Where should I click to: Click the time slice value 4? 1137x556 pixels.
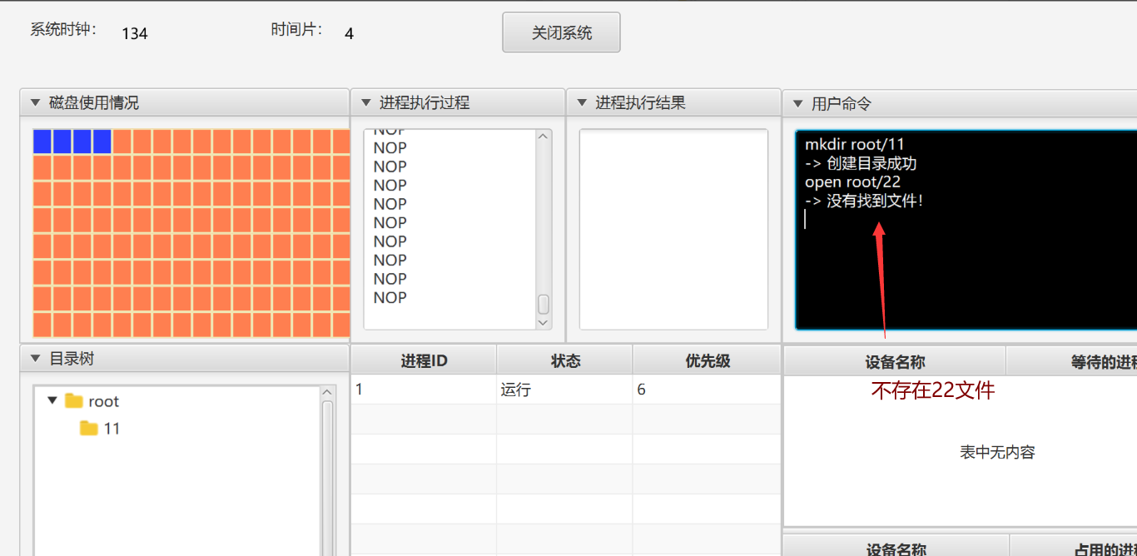click(349, 33)
